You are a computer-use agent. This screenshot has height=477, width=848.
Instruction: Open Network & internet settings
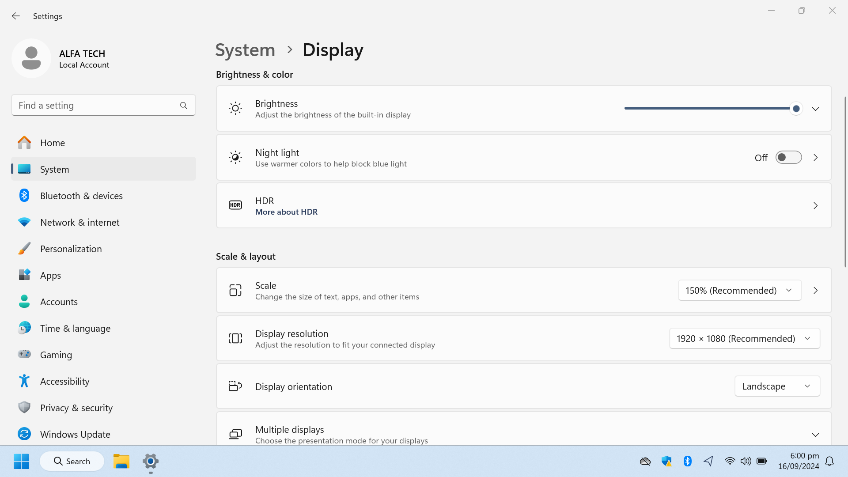click(x=103, y=222)
